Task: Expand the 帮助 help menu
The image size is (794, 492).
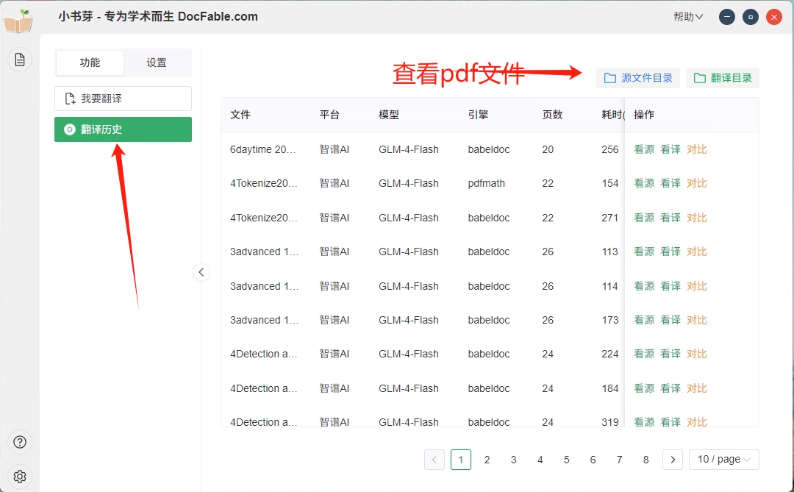Action: [x=688, y=17]
